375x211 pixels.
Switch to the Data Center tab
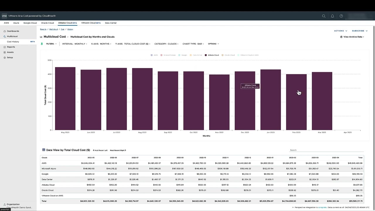click(x=111, y=23)
